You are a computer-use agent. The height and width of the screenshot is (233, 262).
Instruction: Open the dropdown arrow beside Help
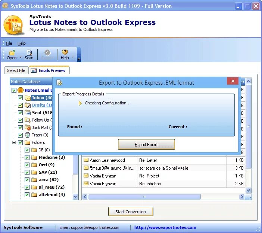pos(73,57)
